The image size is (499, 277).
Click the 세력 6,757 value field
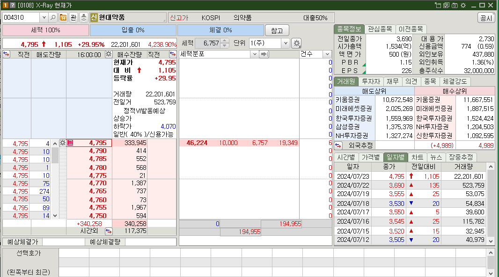[208, 43]
